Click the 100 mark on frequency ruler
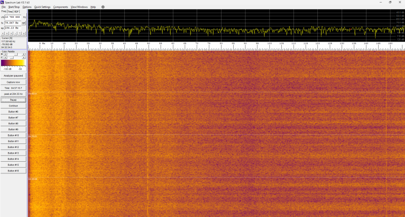This screenshot has height=217, width=405. click(269, 44)
